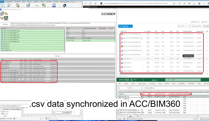The width and height of the screenshot is (209, 121).
Task: Open browser split screen icon
Action: [x=179, y=3]
